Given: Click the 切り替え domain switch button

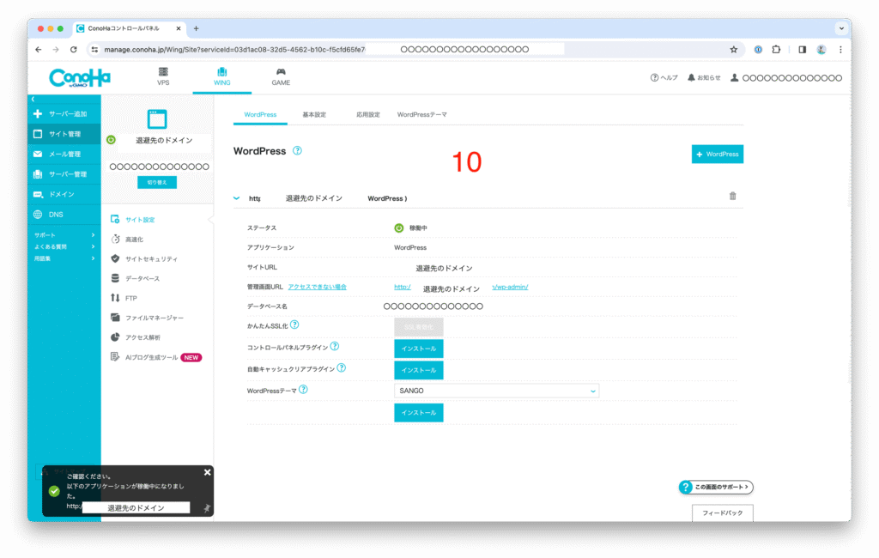Looking at the screenshot, I should [x=157, y=182].
